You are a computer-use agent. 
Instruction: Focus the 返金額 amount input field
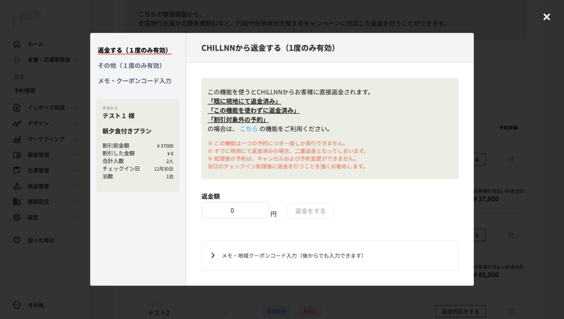tap(235, 210)
